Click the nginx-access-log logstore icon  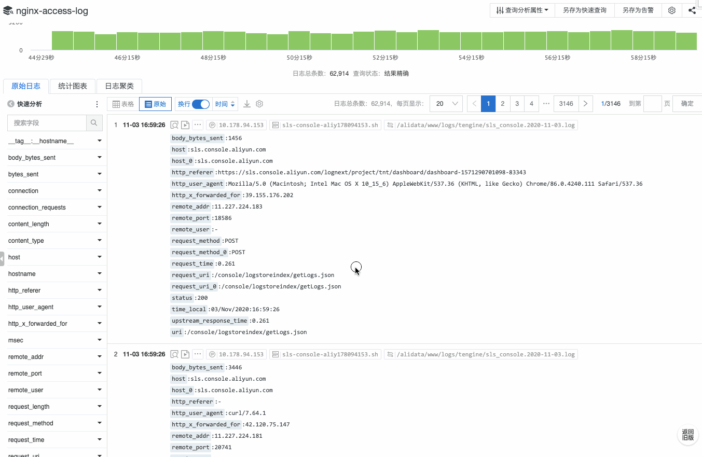point(8,10)
